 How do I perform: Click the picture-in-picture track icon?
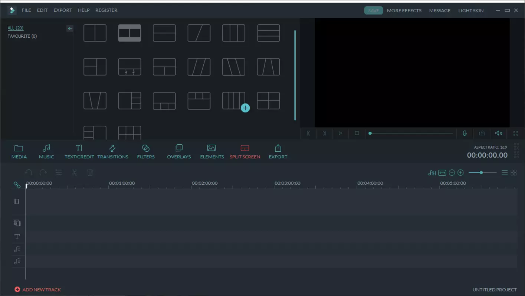pos(17,223)
